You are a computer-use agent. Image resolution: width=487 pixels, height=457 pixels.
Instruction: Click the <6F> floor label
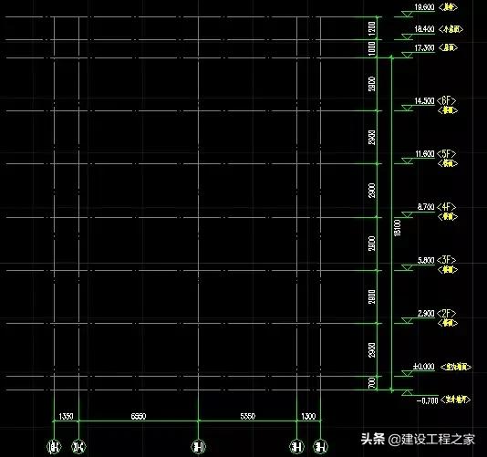[446, 100]
